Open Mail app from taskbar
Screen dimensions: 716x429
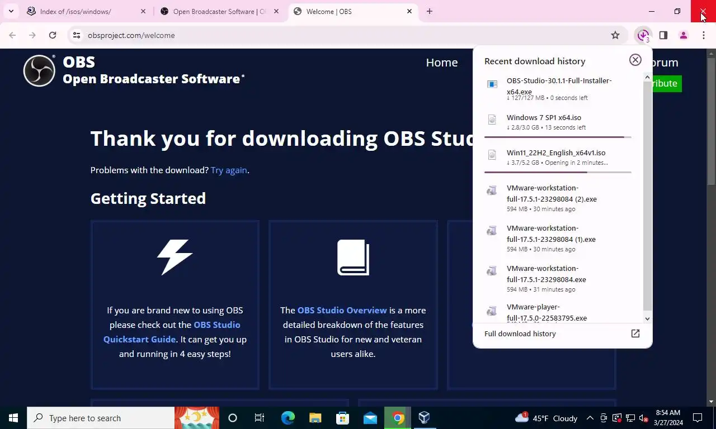coord(370,418)
